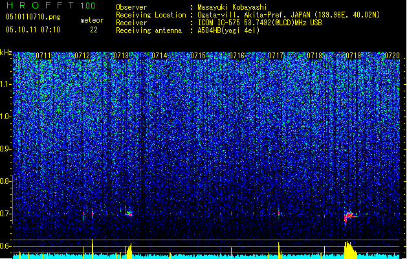Click observer name Masayuki Kobayashi
The width and height of the screenshot is (407, 259).
click(232, 7)
